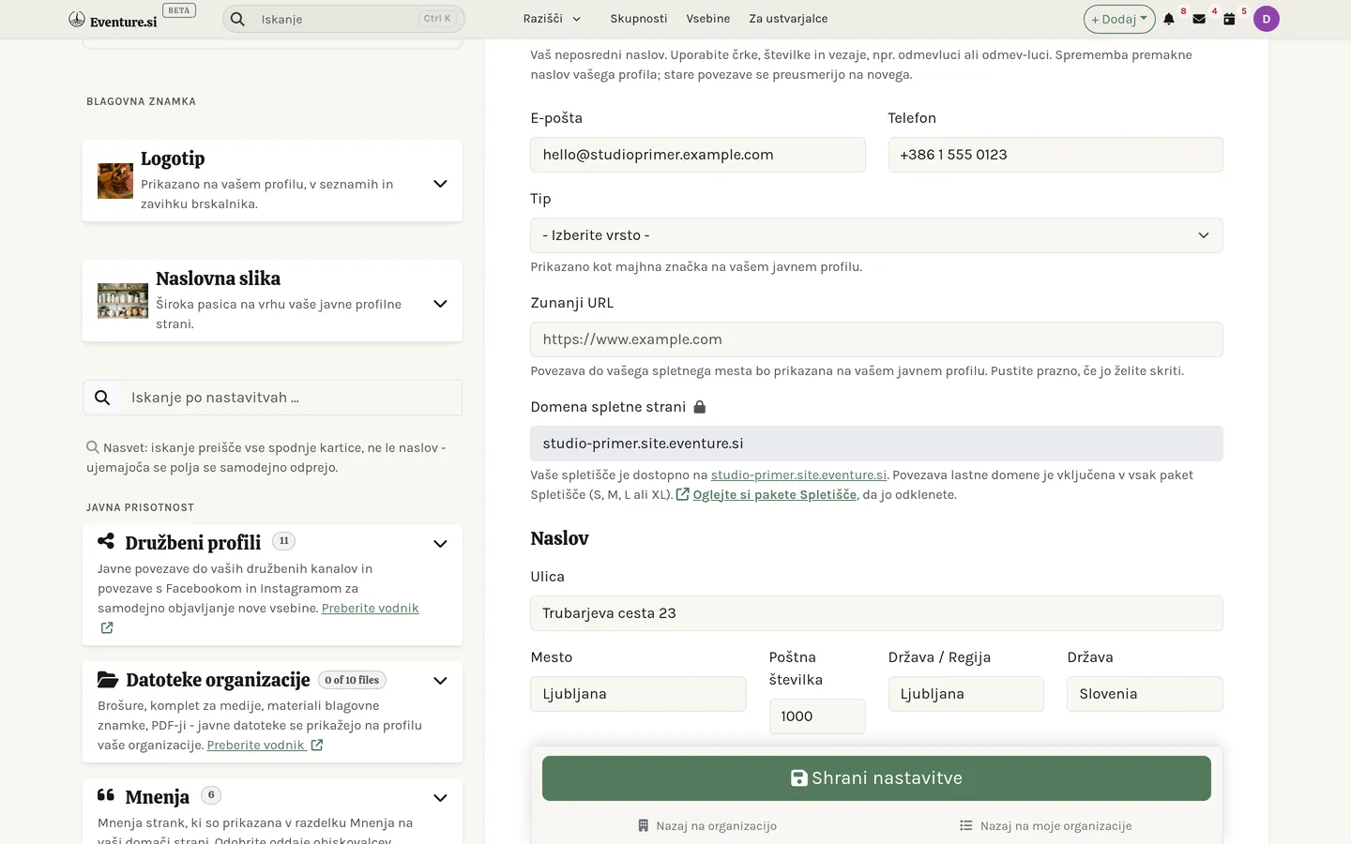Click the top Iskanje search box
Image resolution: width=1351 pixels, height=844 pixels.
click(x=343, y=19)
